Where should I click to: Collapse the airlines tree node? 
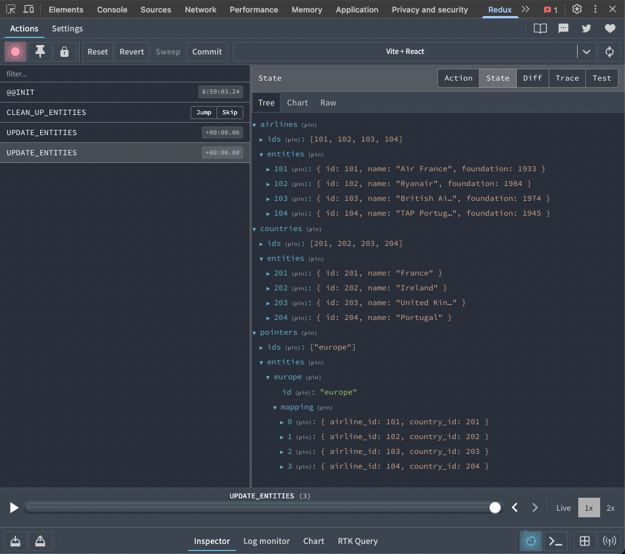click(254, 125)
